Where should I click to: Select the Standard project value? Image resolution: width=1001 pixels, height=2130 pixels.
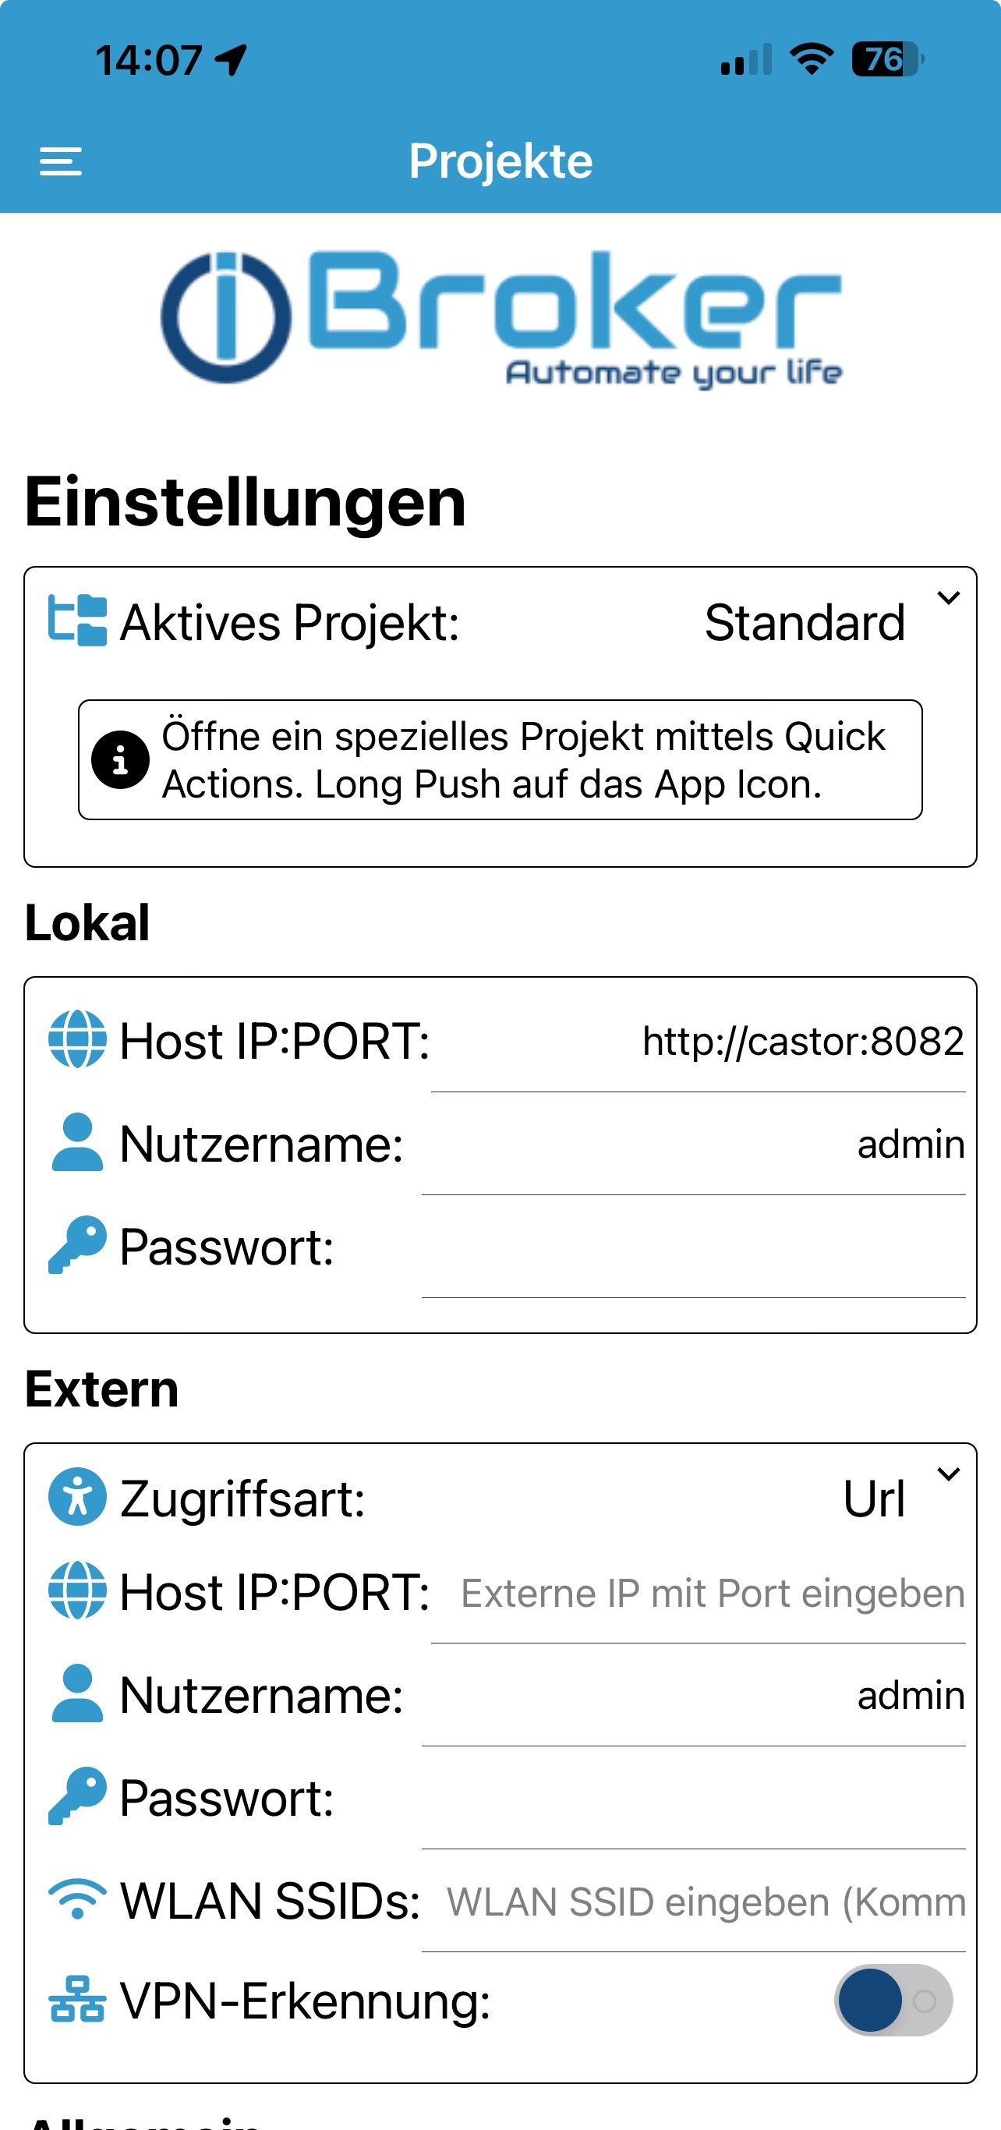[805, 622]
